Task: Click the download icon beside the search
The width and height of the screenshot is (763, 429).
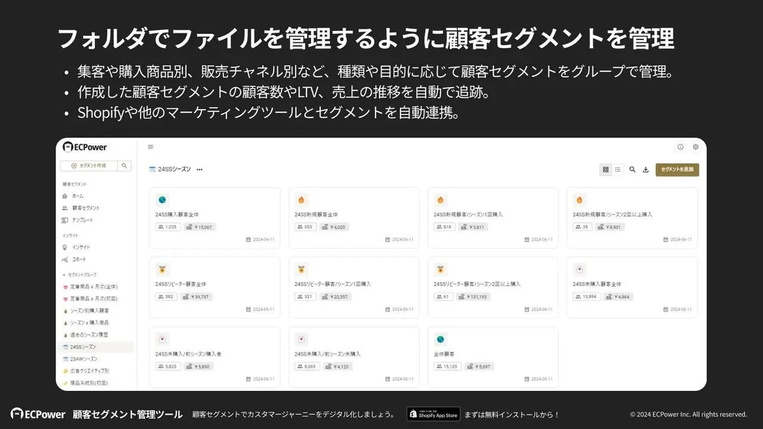Action: (x=646, y=170)
